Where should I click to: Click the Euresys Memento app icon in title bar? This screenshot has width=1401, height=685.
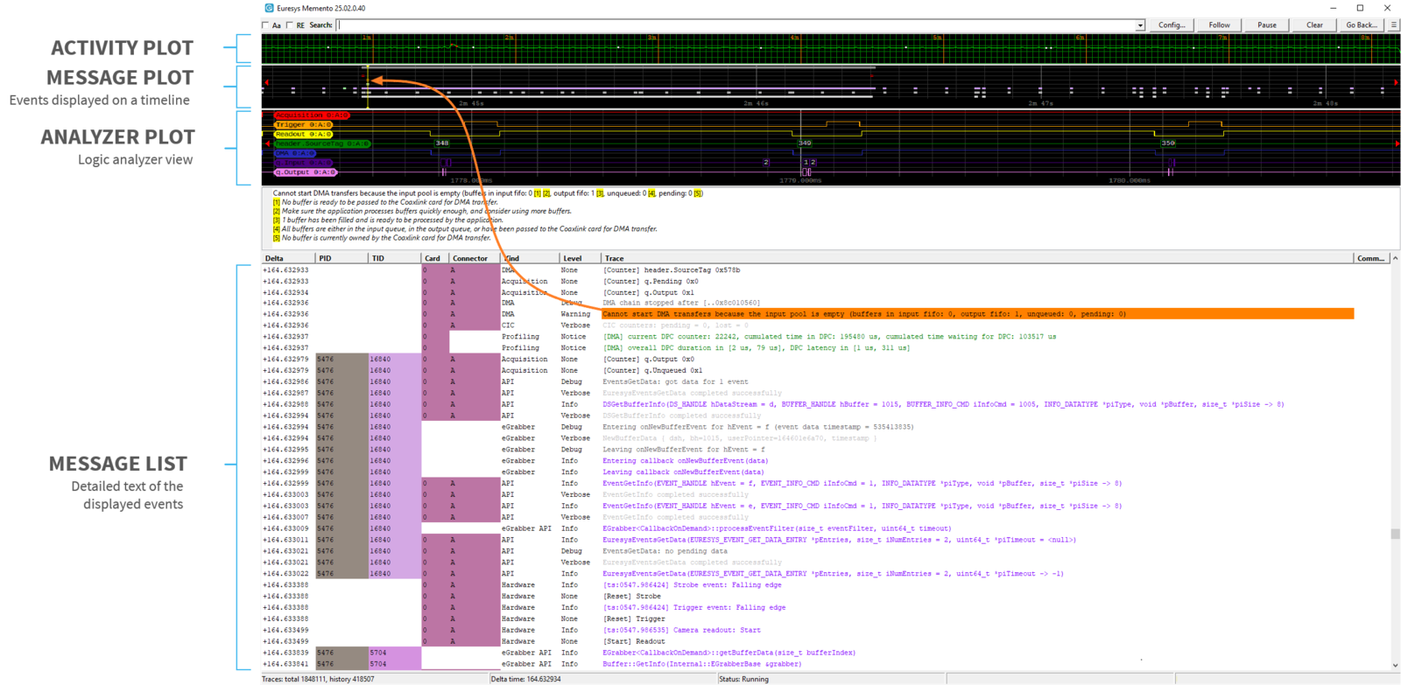point(269,8)
